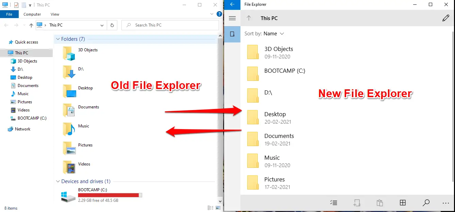Open the File menu tab

pos(9,14)
